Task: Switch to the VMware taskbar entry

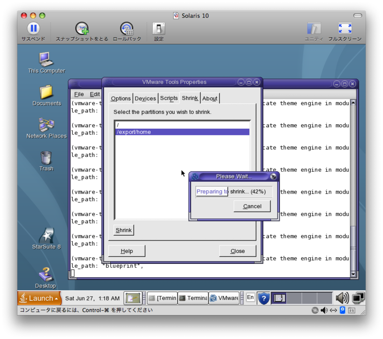Action: click(224, 298)
